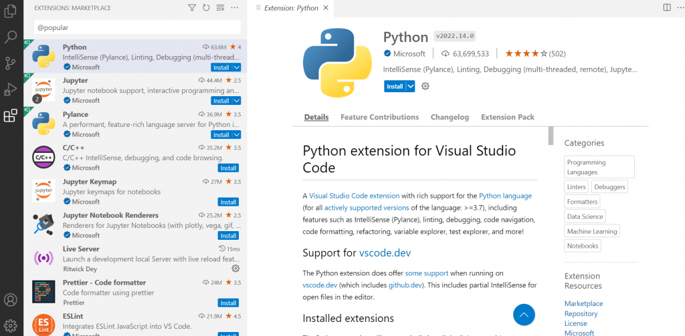
Task: Switch to the Feature Contributions tab
Action: [x=379, y=118]
